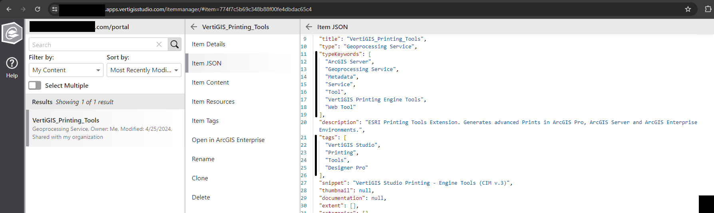Click the browser forward arrow
Image resolution: width=714 pixels, height=213 pixels.
[23, 9]
